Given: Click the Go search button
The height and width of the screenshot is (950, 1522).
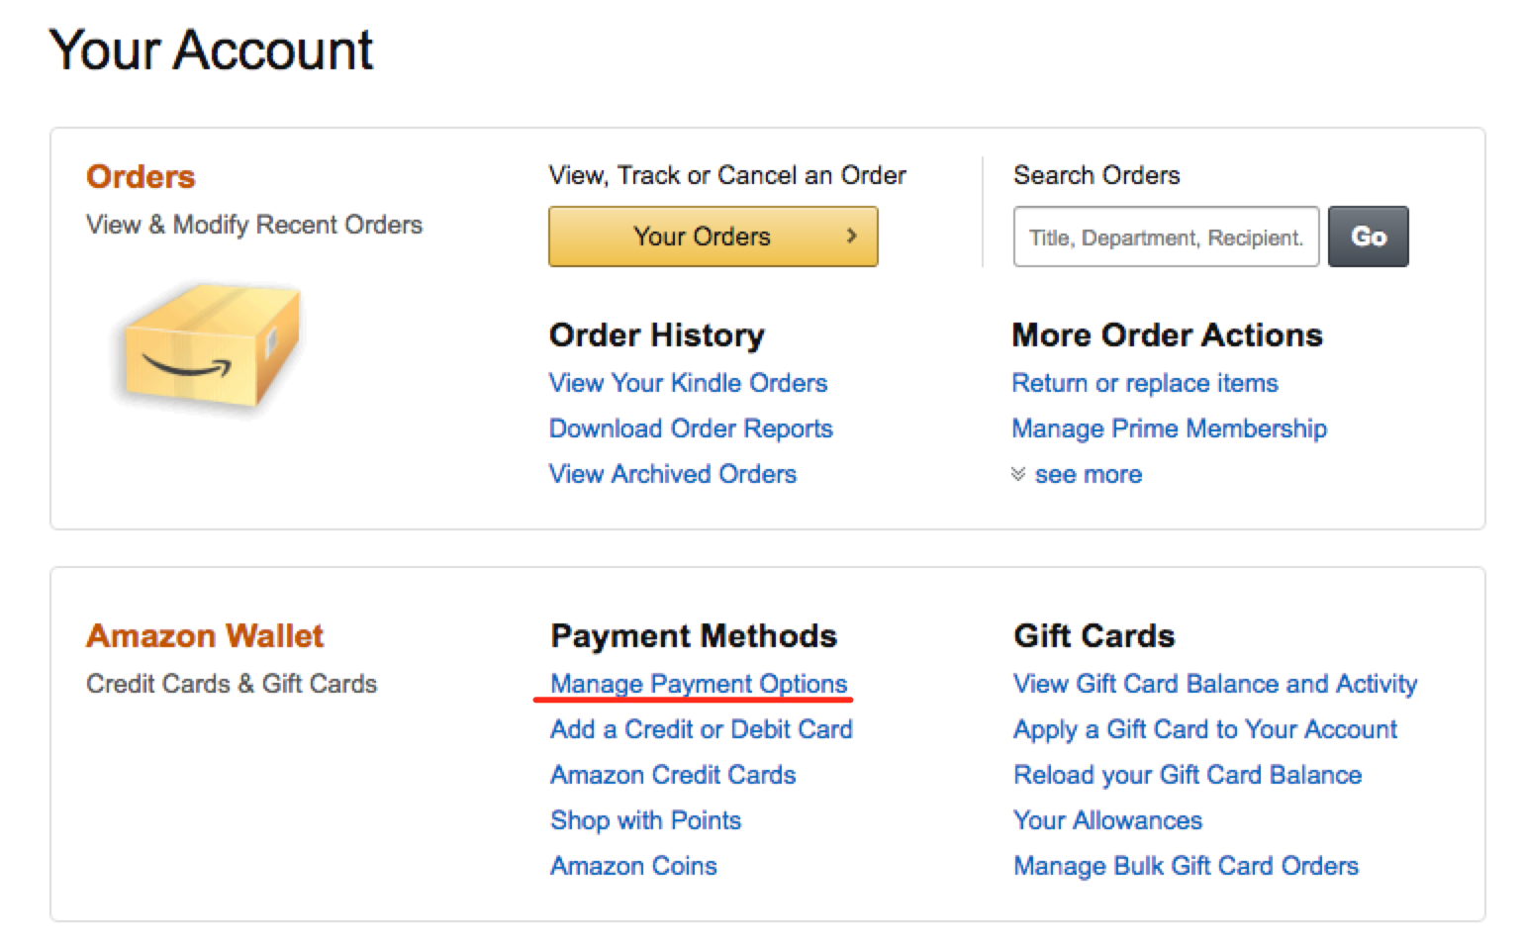Looking at the screenshot, I should pyautogui.click(x=1368, y=236).
